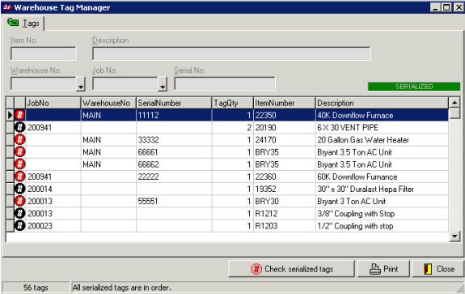
Task: Click Check serialized tags button
Action: coord(291,269)
